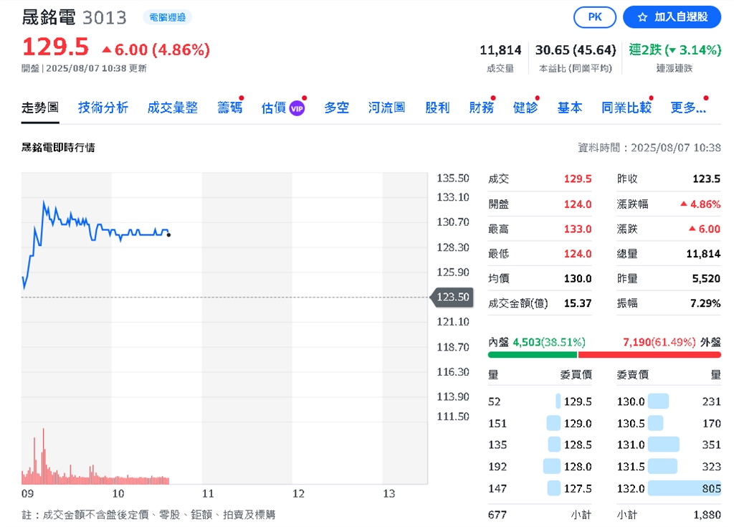View the 股利 tab
Viewport: 734px width, 527px height.
click(437, 106)
